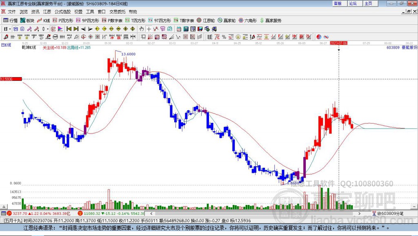Open the P四方形 tool
This screenshot has width=418, height=236.
63,20
